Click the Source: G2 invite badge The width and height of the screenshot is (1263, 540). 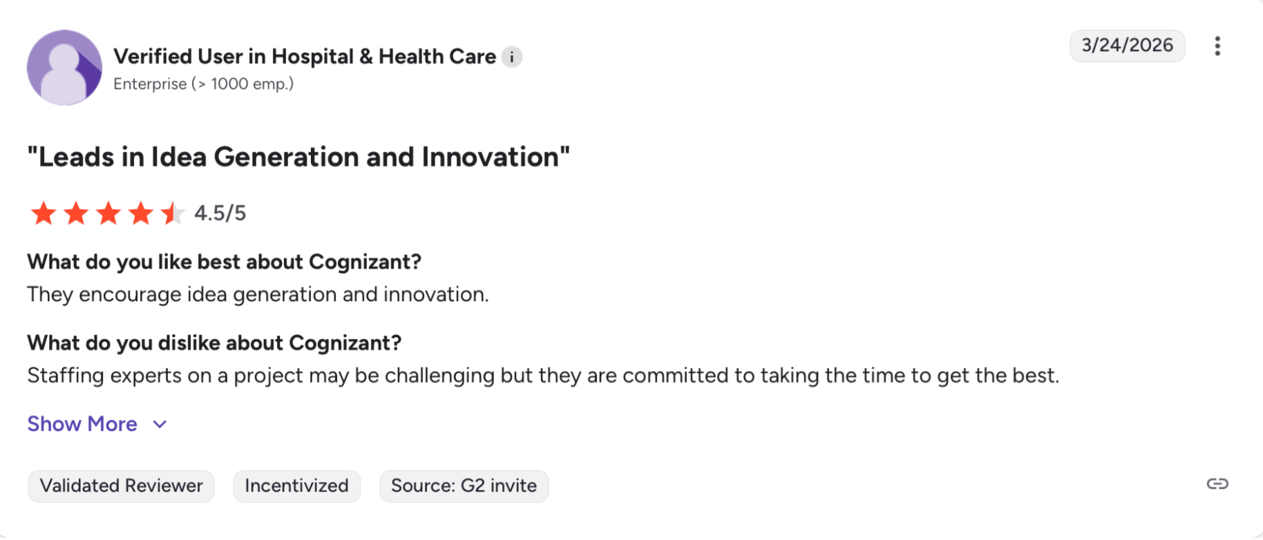pyautogui.click(x=464, y=486)
